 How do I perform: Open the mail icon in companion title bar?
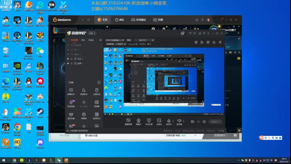tap(190, 33)
